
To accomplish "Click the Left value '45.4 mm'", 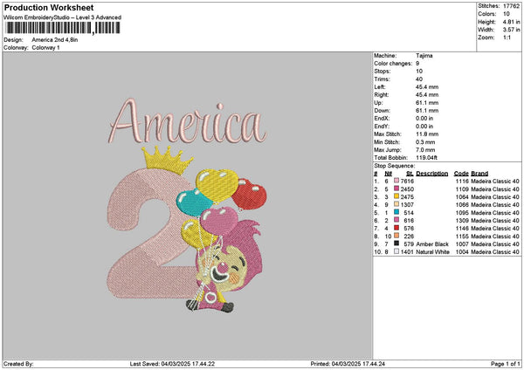I will pyautogui.click(x=427, y=87).
